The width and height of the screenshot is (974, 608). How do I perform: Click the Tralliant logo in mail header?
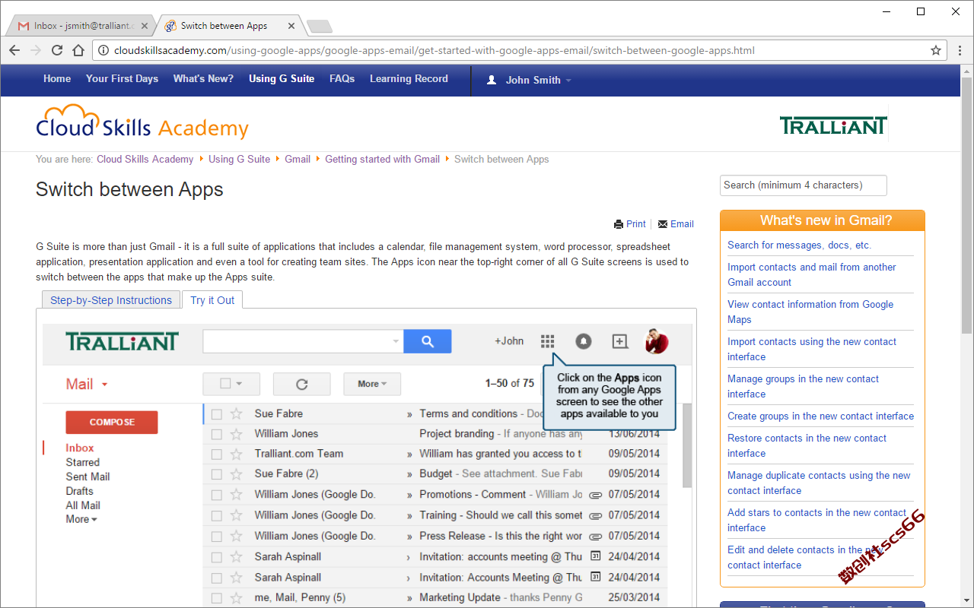[122, 341]
